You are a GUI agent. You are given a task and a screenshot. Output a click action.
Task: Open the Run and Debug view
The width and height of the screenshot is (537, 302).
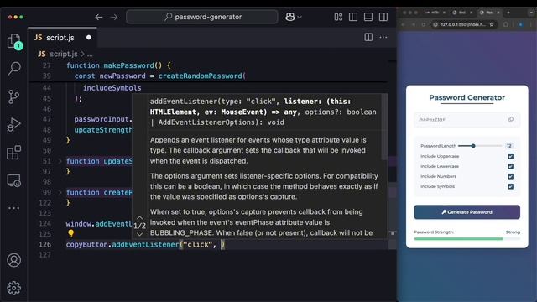pos(13,125)
